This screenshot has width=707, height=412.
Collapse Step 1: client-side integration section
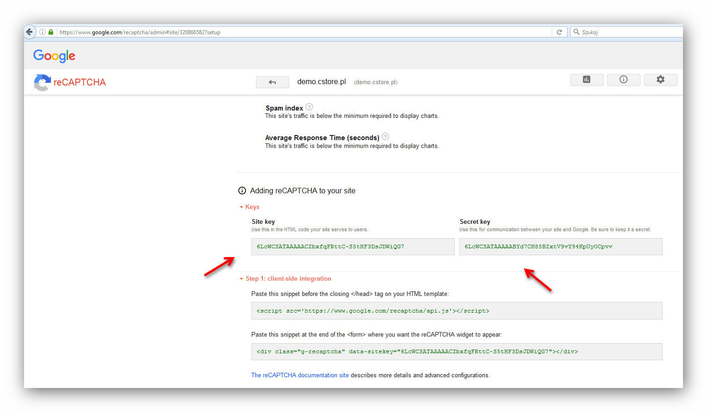285,278
